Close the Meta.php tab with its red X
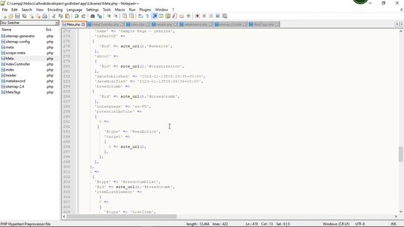 83,25
